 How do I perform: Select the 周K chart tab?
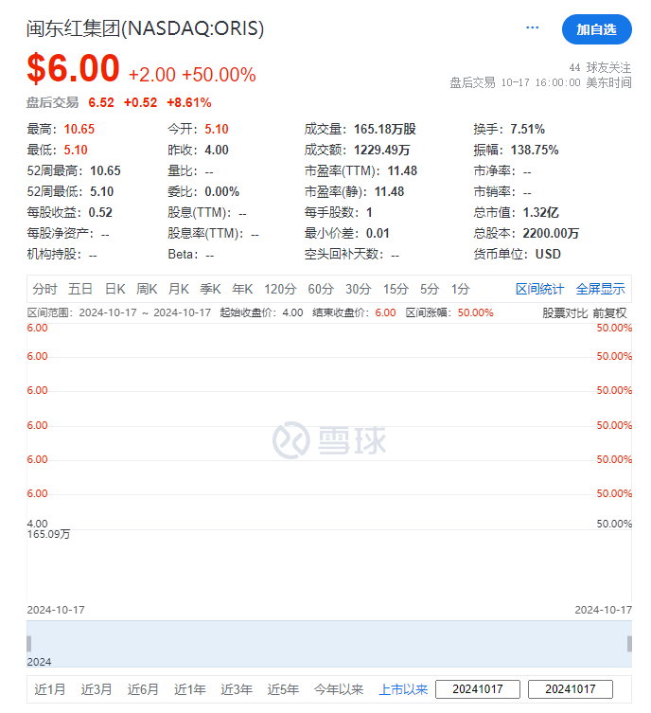[x=147, y=289]
